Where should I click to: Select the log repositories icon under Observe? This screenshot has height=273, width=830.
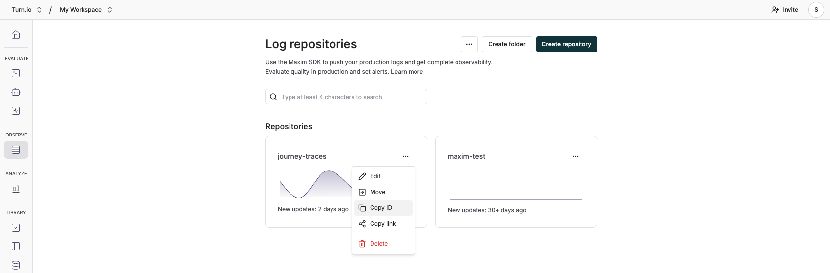coord(16,150)
